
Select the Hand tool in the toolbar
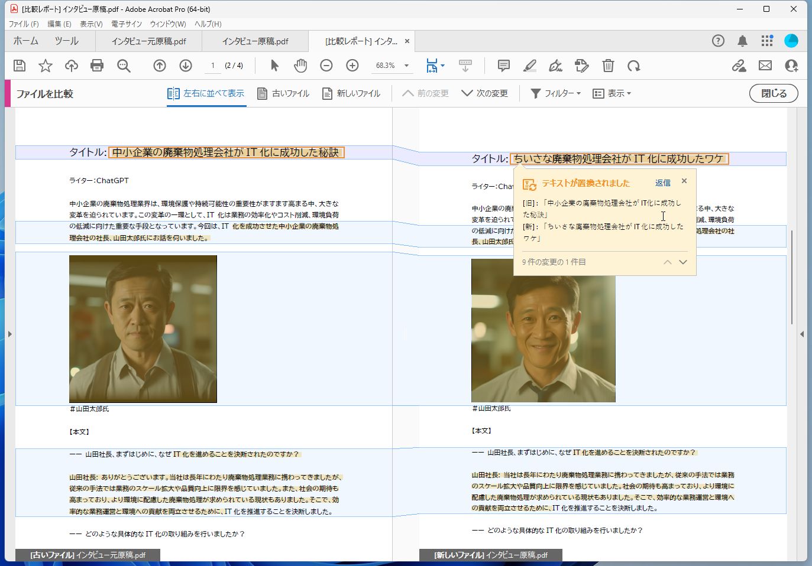pyautogui.click(x=300, y=66)
